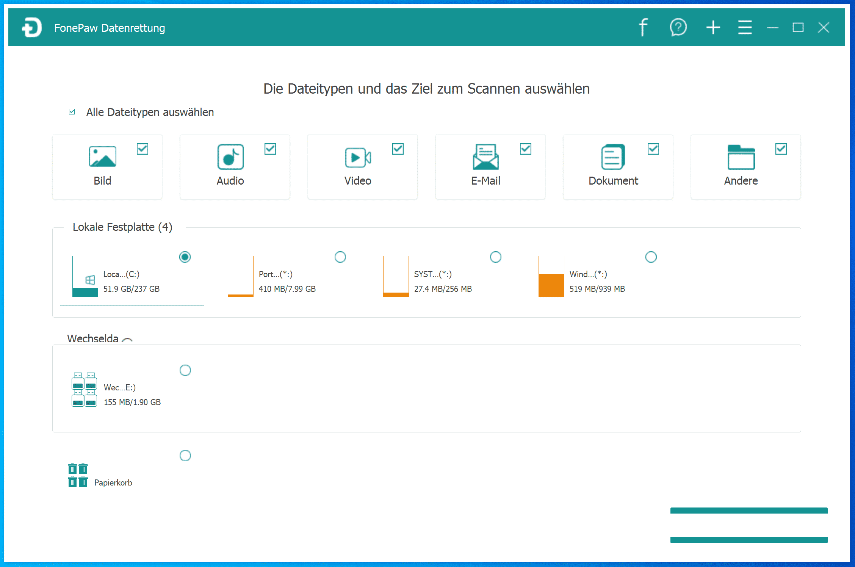
Task: Click the E-Mail label
Action: [x=486, y=181]
